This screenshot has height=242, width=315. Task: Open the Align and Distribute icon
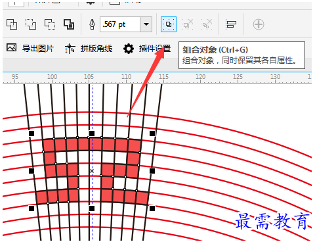(231, 24)
